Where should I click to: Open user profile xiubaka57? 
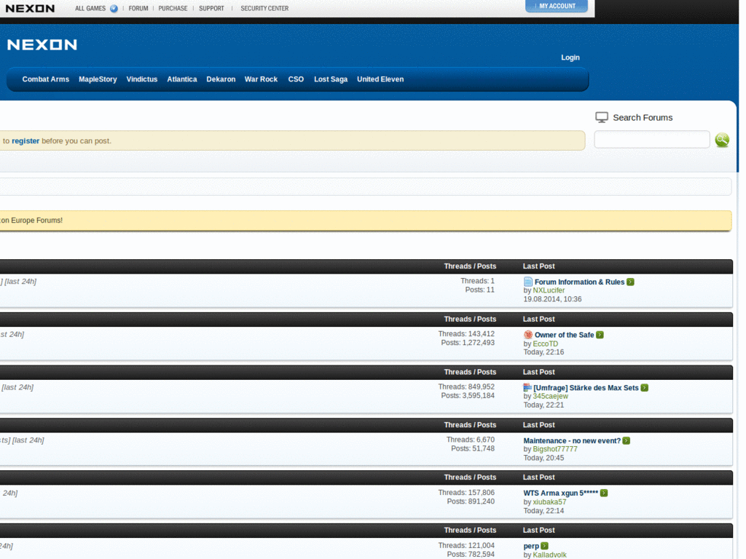click(x=549, y=502)
